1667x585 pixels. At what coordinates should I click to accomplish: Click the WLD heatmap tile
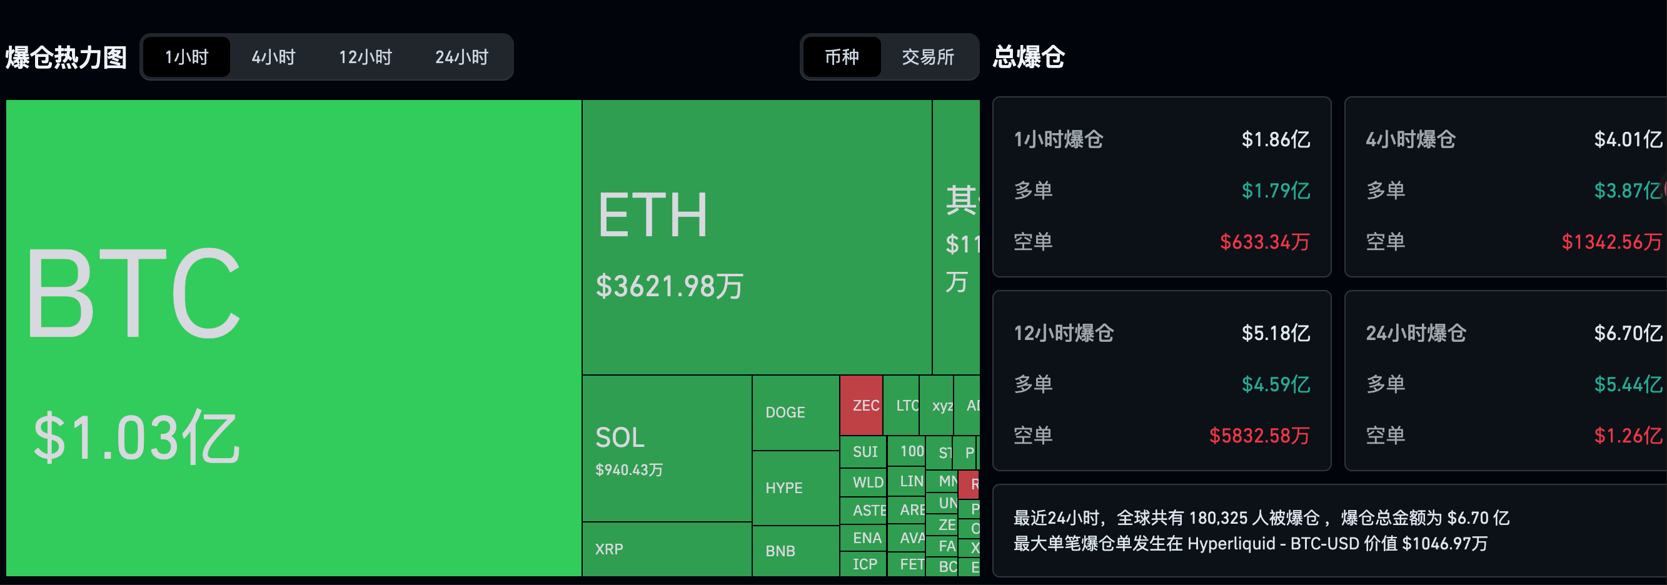coord(864,482)
